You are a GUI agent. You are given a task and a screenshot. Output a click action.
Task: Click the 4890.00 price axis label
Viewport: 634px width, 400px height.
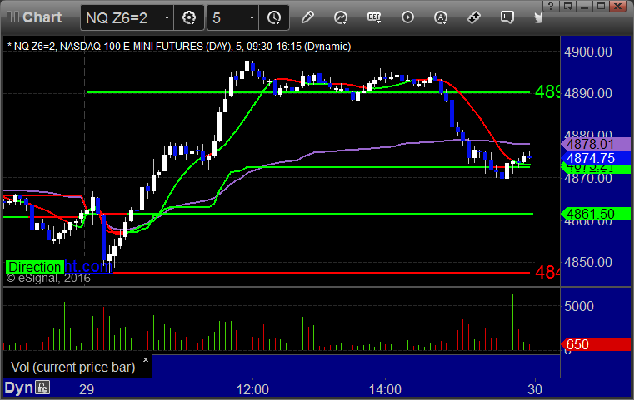[588, 94]
